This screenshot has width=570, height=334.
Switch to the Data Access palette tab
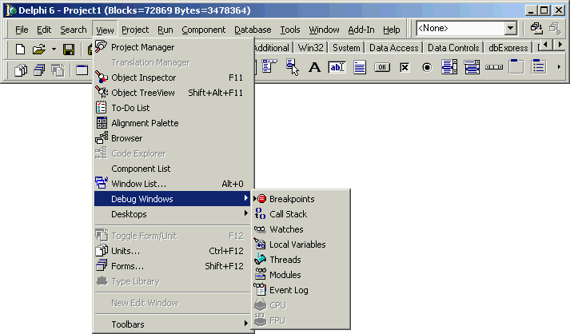(393, 48)
